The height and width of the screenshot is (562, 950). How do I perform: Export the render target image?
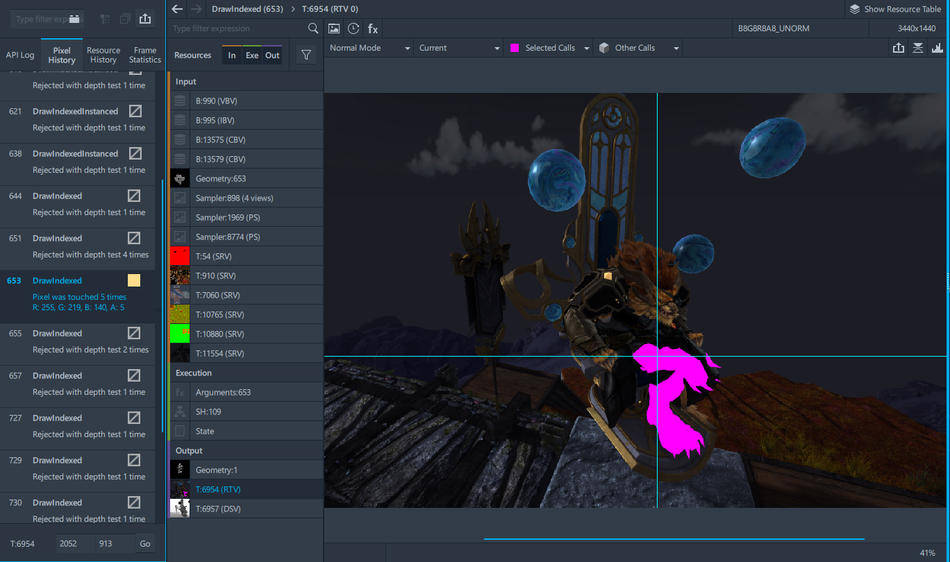coord(899,48)
